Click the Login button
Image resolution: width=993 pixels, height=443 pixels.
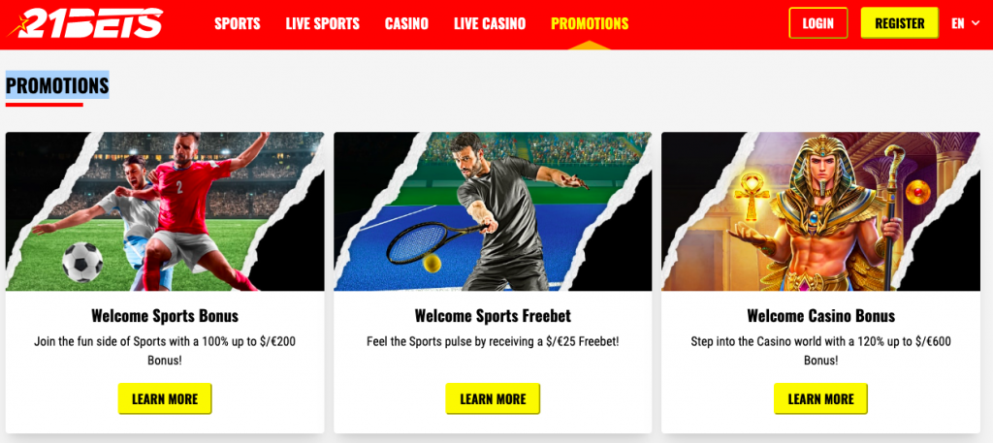point(818,23)
